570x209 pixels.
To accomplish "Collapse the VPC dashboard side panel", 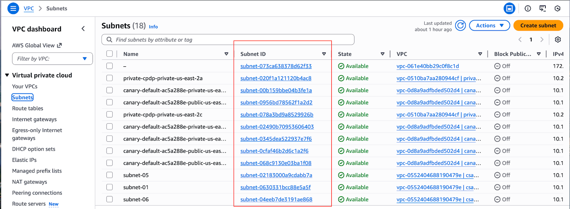I will [83, 29].
